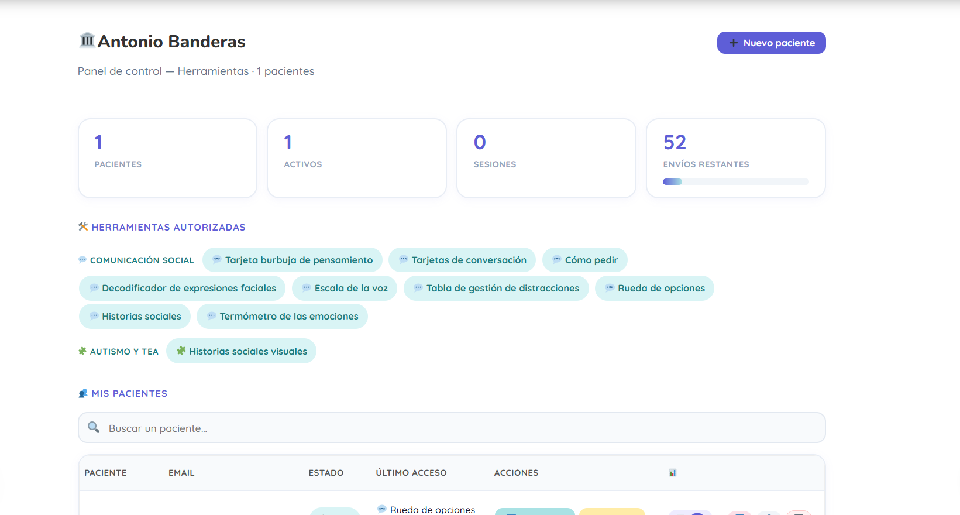Click the ÚLTIMO ACCESO column header
Viewport: 960px width, 515px height.
point(411,473)
